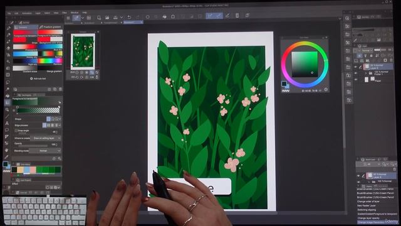Select Night sky gradient preset
This screenshot has height=226, width=401.
pos(25,61)
